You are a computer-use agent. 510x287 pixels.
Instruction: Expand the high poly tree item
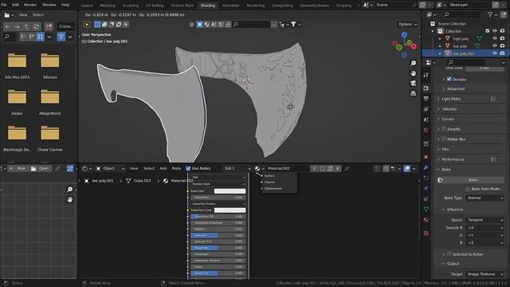pyautogui.click(x=440, y=38)
